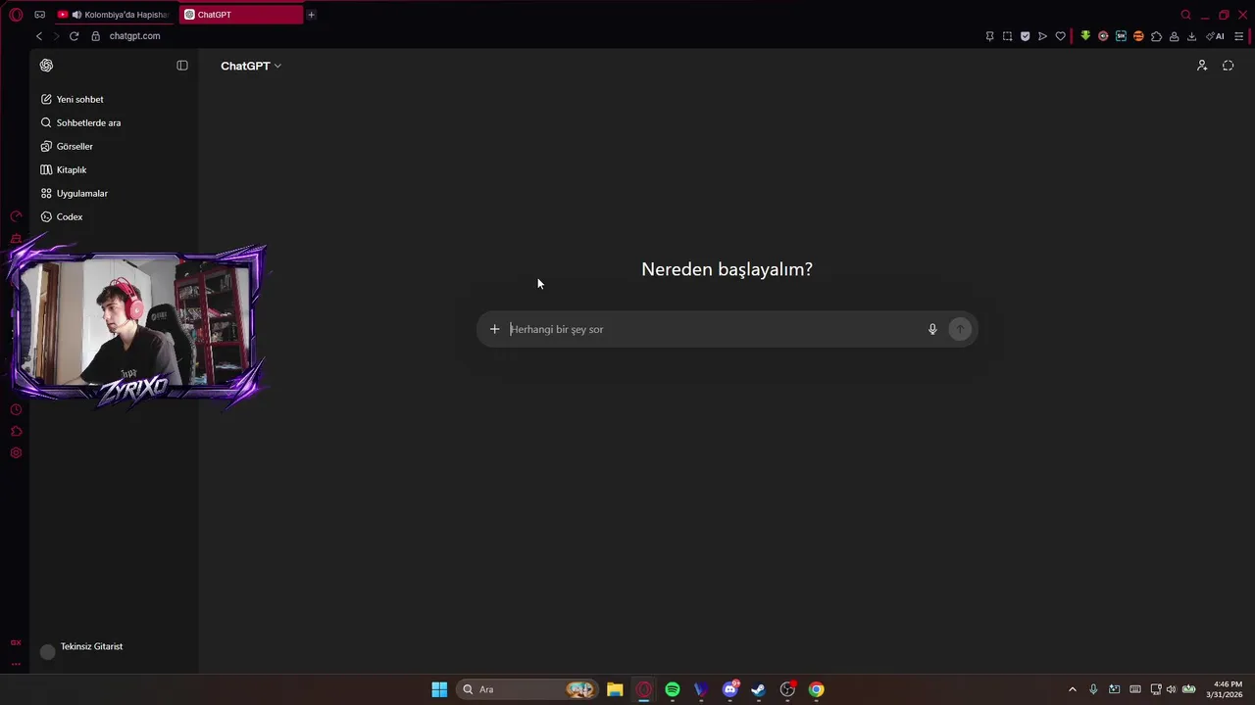Reload the page with the refresh icon
1255x705 pixels.
coord(74,36)
